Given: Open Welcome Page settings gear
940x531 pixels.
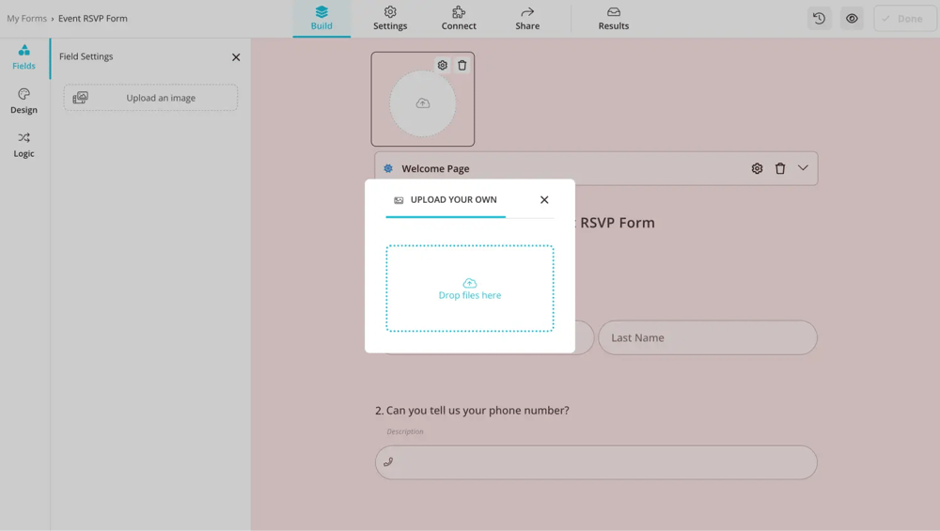Looking at the screenshot, I should [x=757, y=169].
